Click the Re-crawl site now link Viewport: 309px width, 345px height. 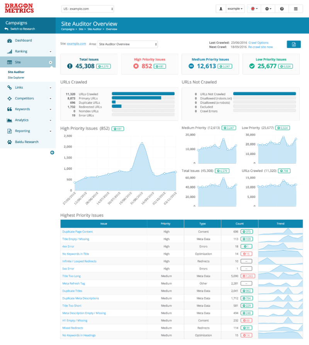260,47
